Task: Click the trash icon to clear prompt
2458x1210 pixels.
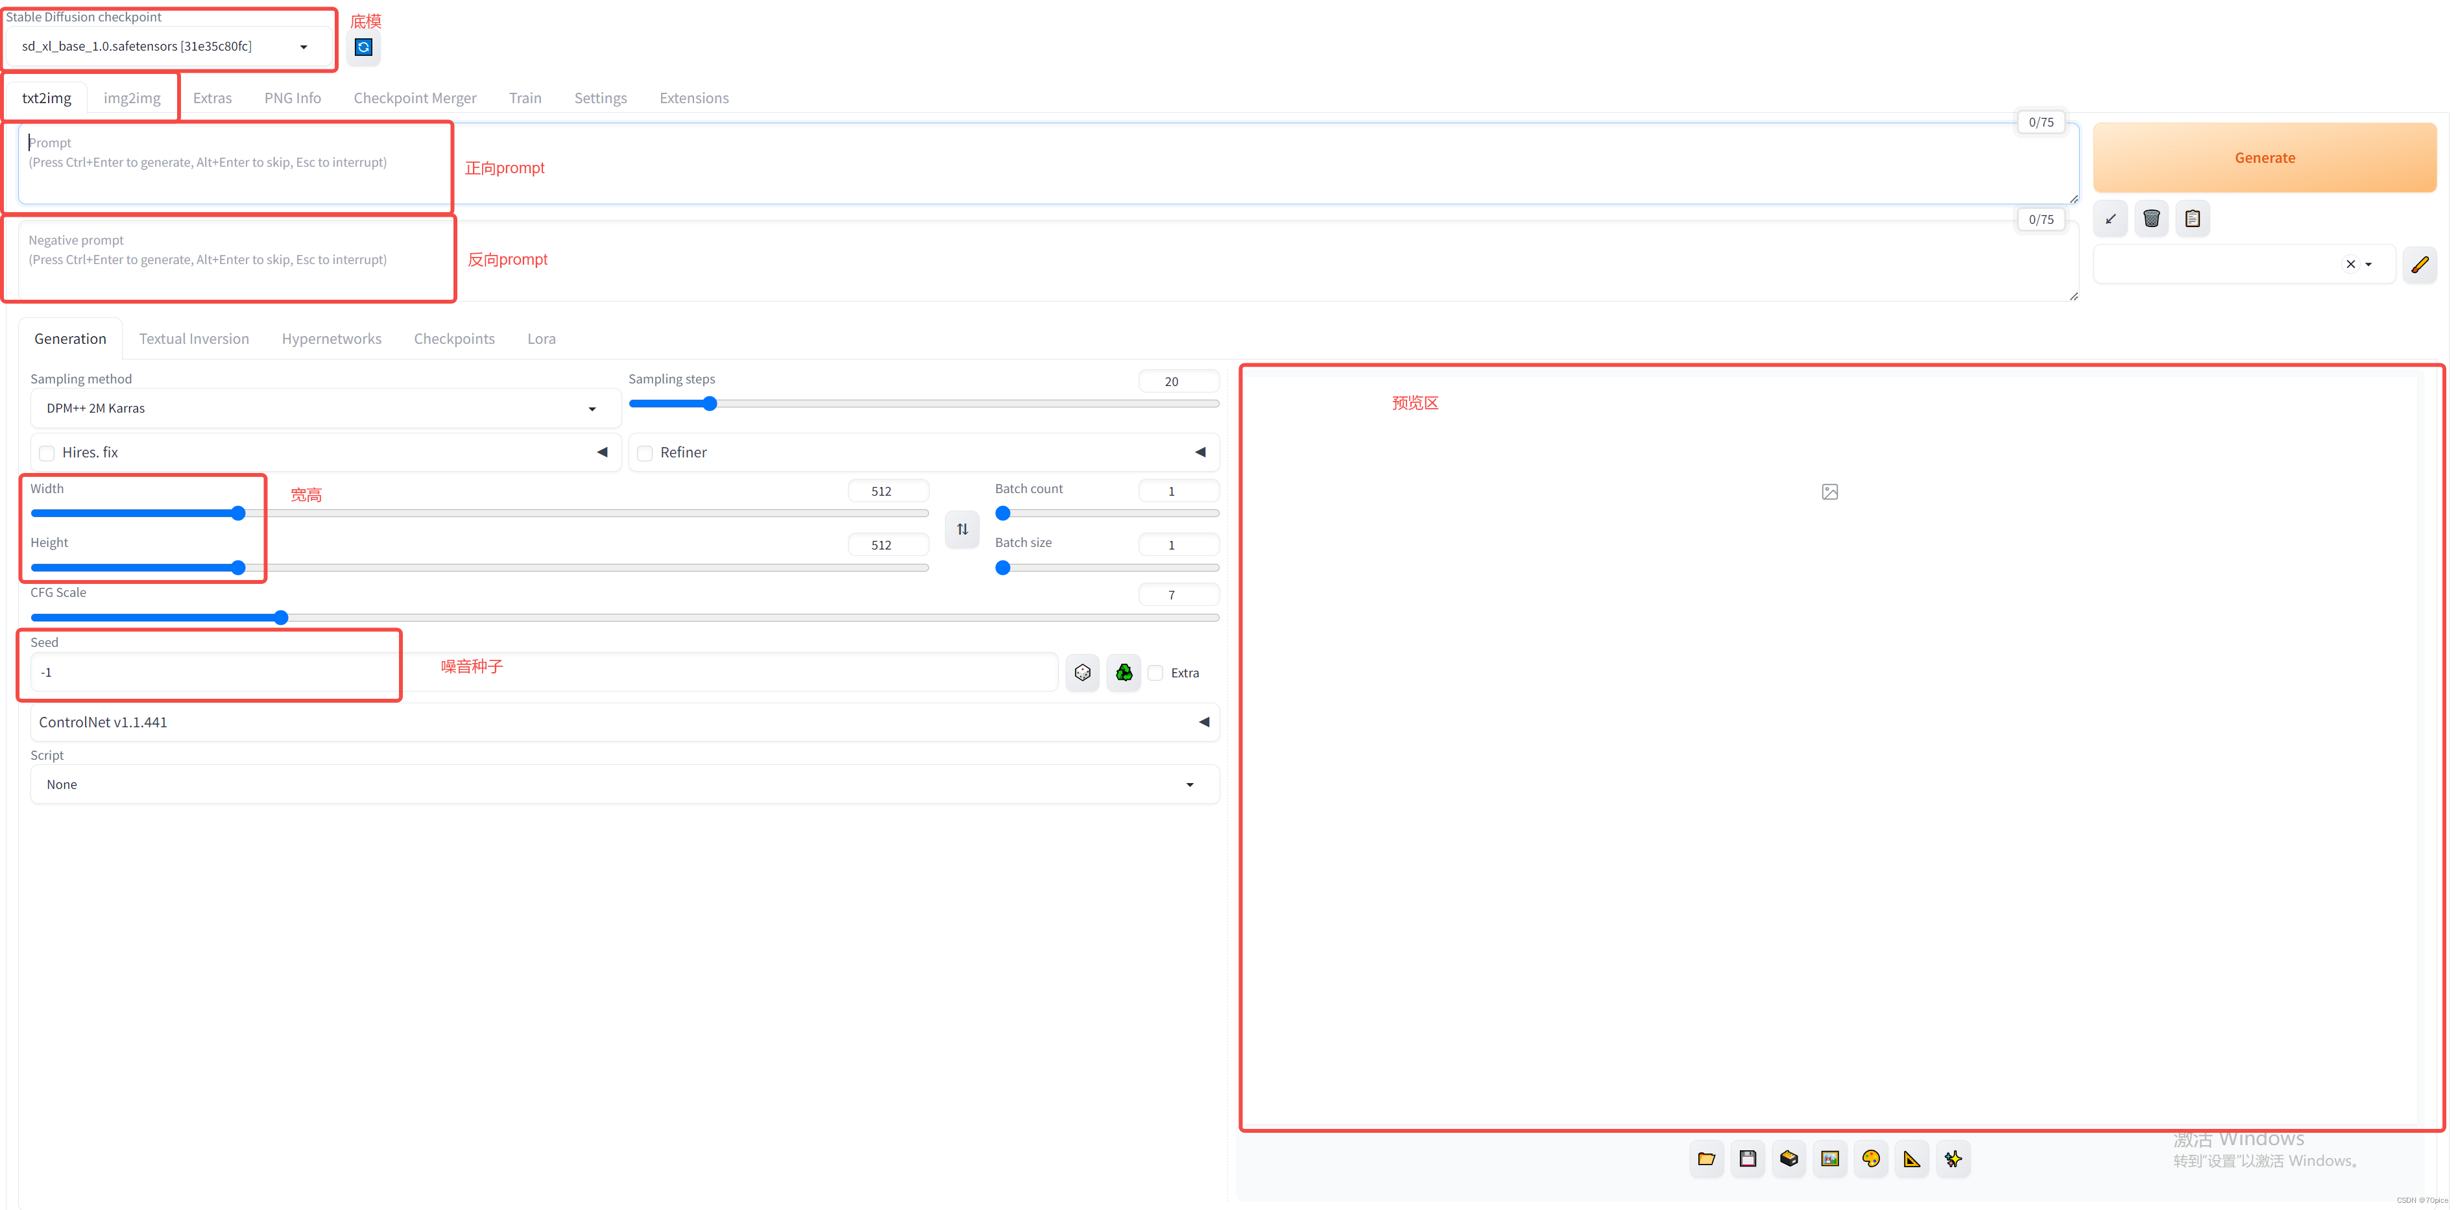Action: pos(2152,219)
